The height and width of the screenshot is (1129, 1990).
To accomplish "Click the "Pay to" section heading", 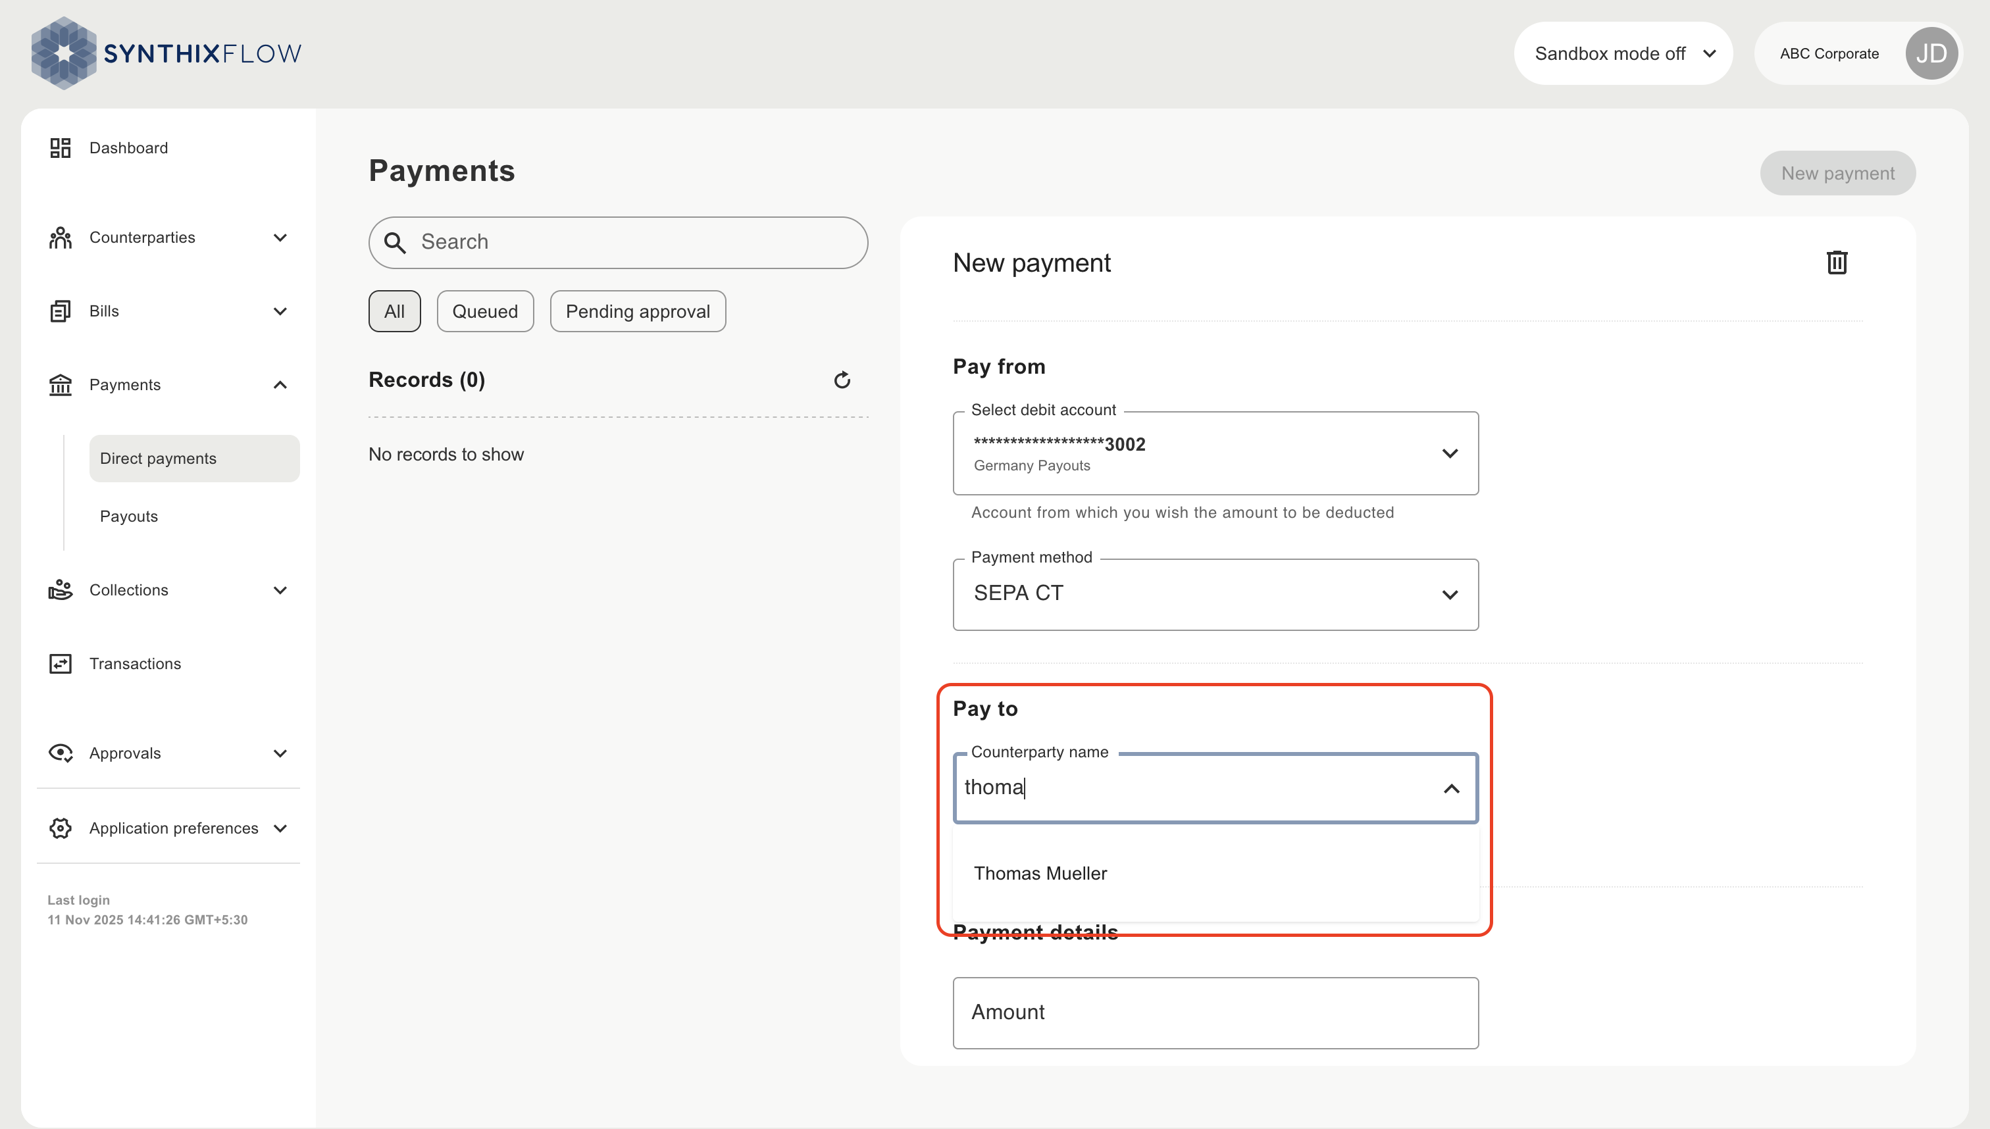I will pyautogui.click(x=985, y=708).
